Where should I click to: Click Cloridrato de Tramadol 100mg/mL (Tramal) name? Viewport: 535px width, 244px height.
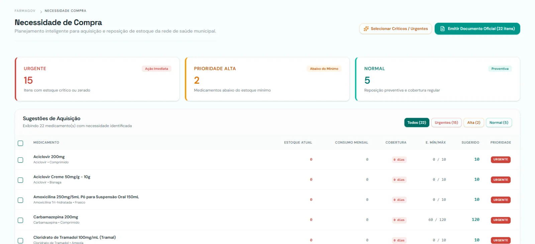click(75, 237)
